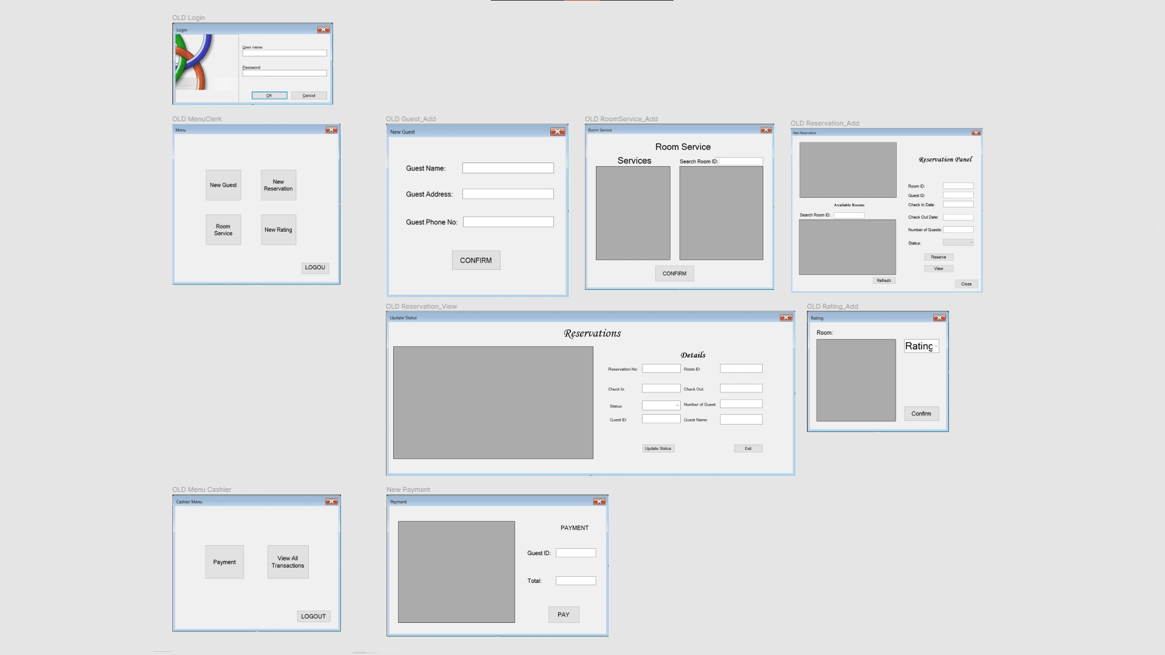
Task: Click the View All Transactions button in Cashier
Action: coord(287,562)
